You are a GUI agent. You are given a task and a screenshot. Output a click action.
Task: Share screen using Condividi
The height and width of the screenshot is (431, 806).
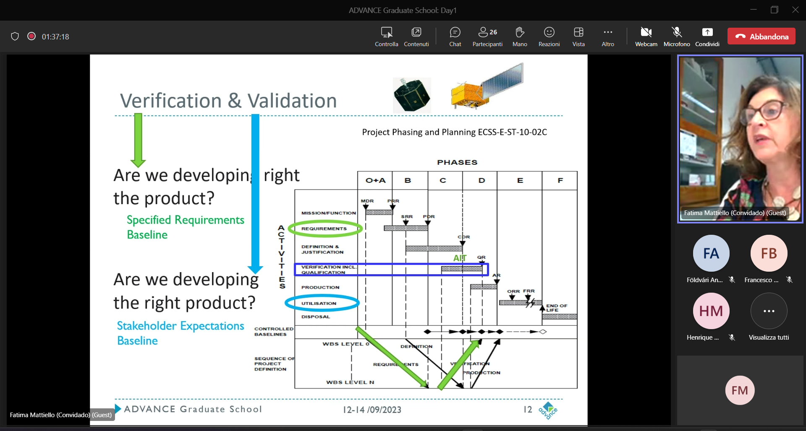(x=707, y=36)
